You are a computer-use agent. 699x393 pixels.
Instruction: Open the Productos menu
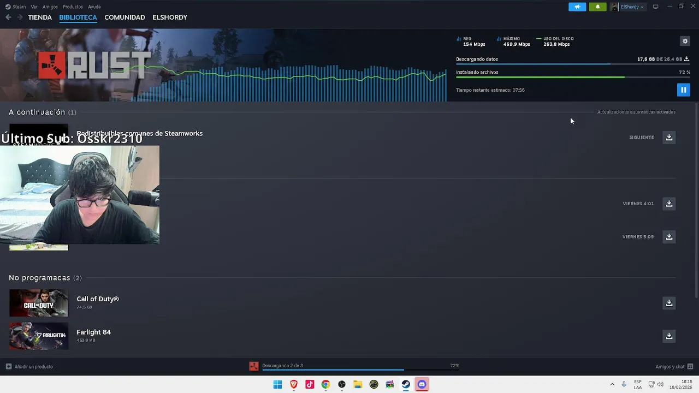click(73, 7)
